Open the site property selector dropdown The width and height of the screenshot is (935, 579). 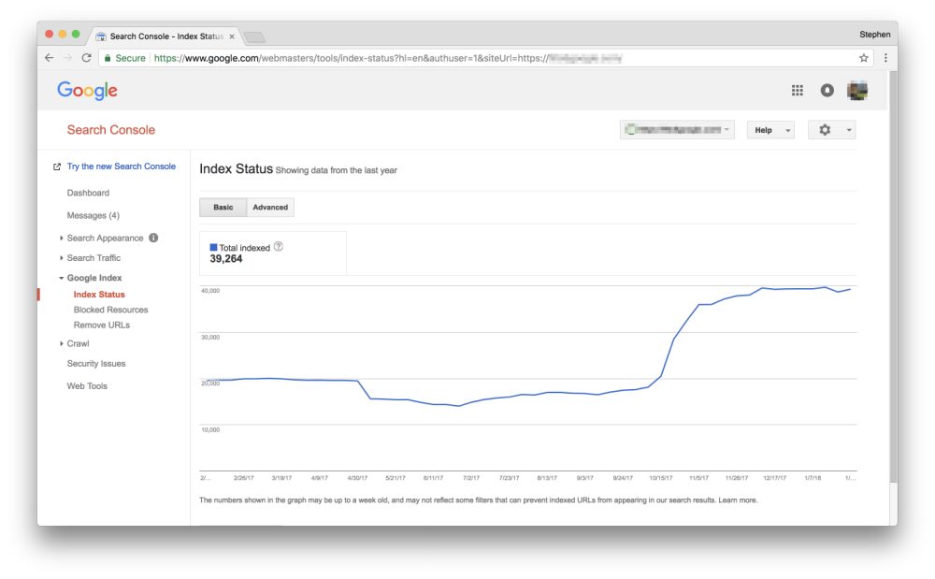677,130
